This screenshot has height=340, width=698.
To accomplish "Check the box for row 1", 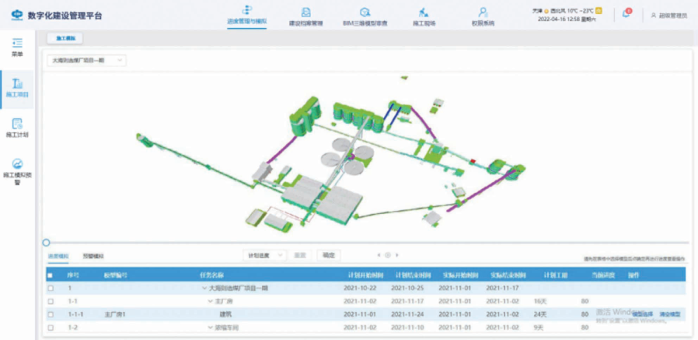I will (50, 288).
